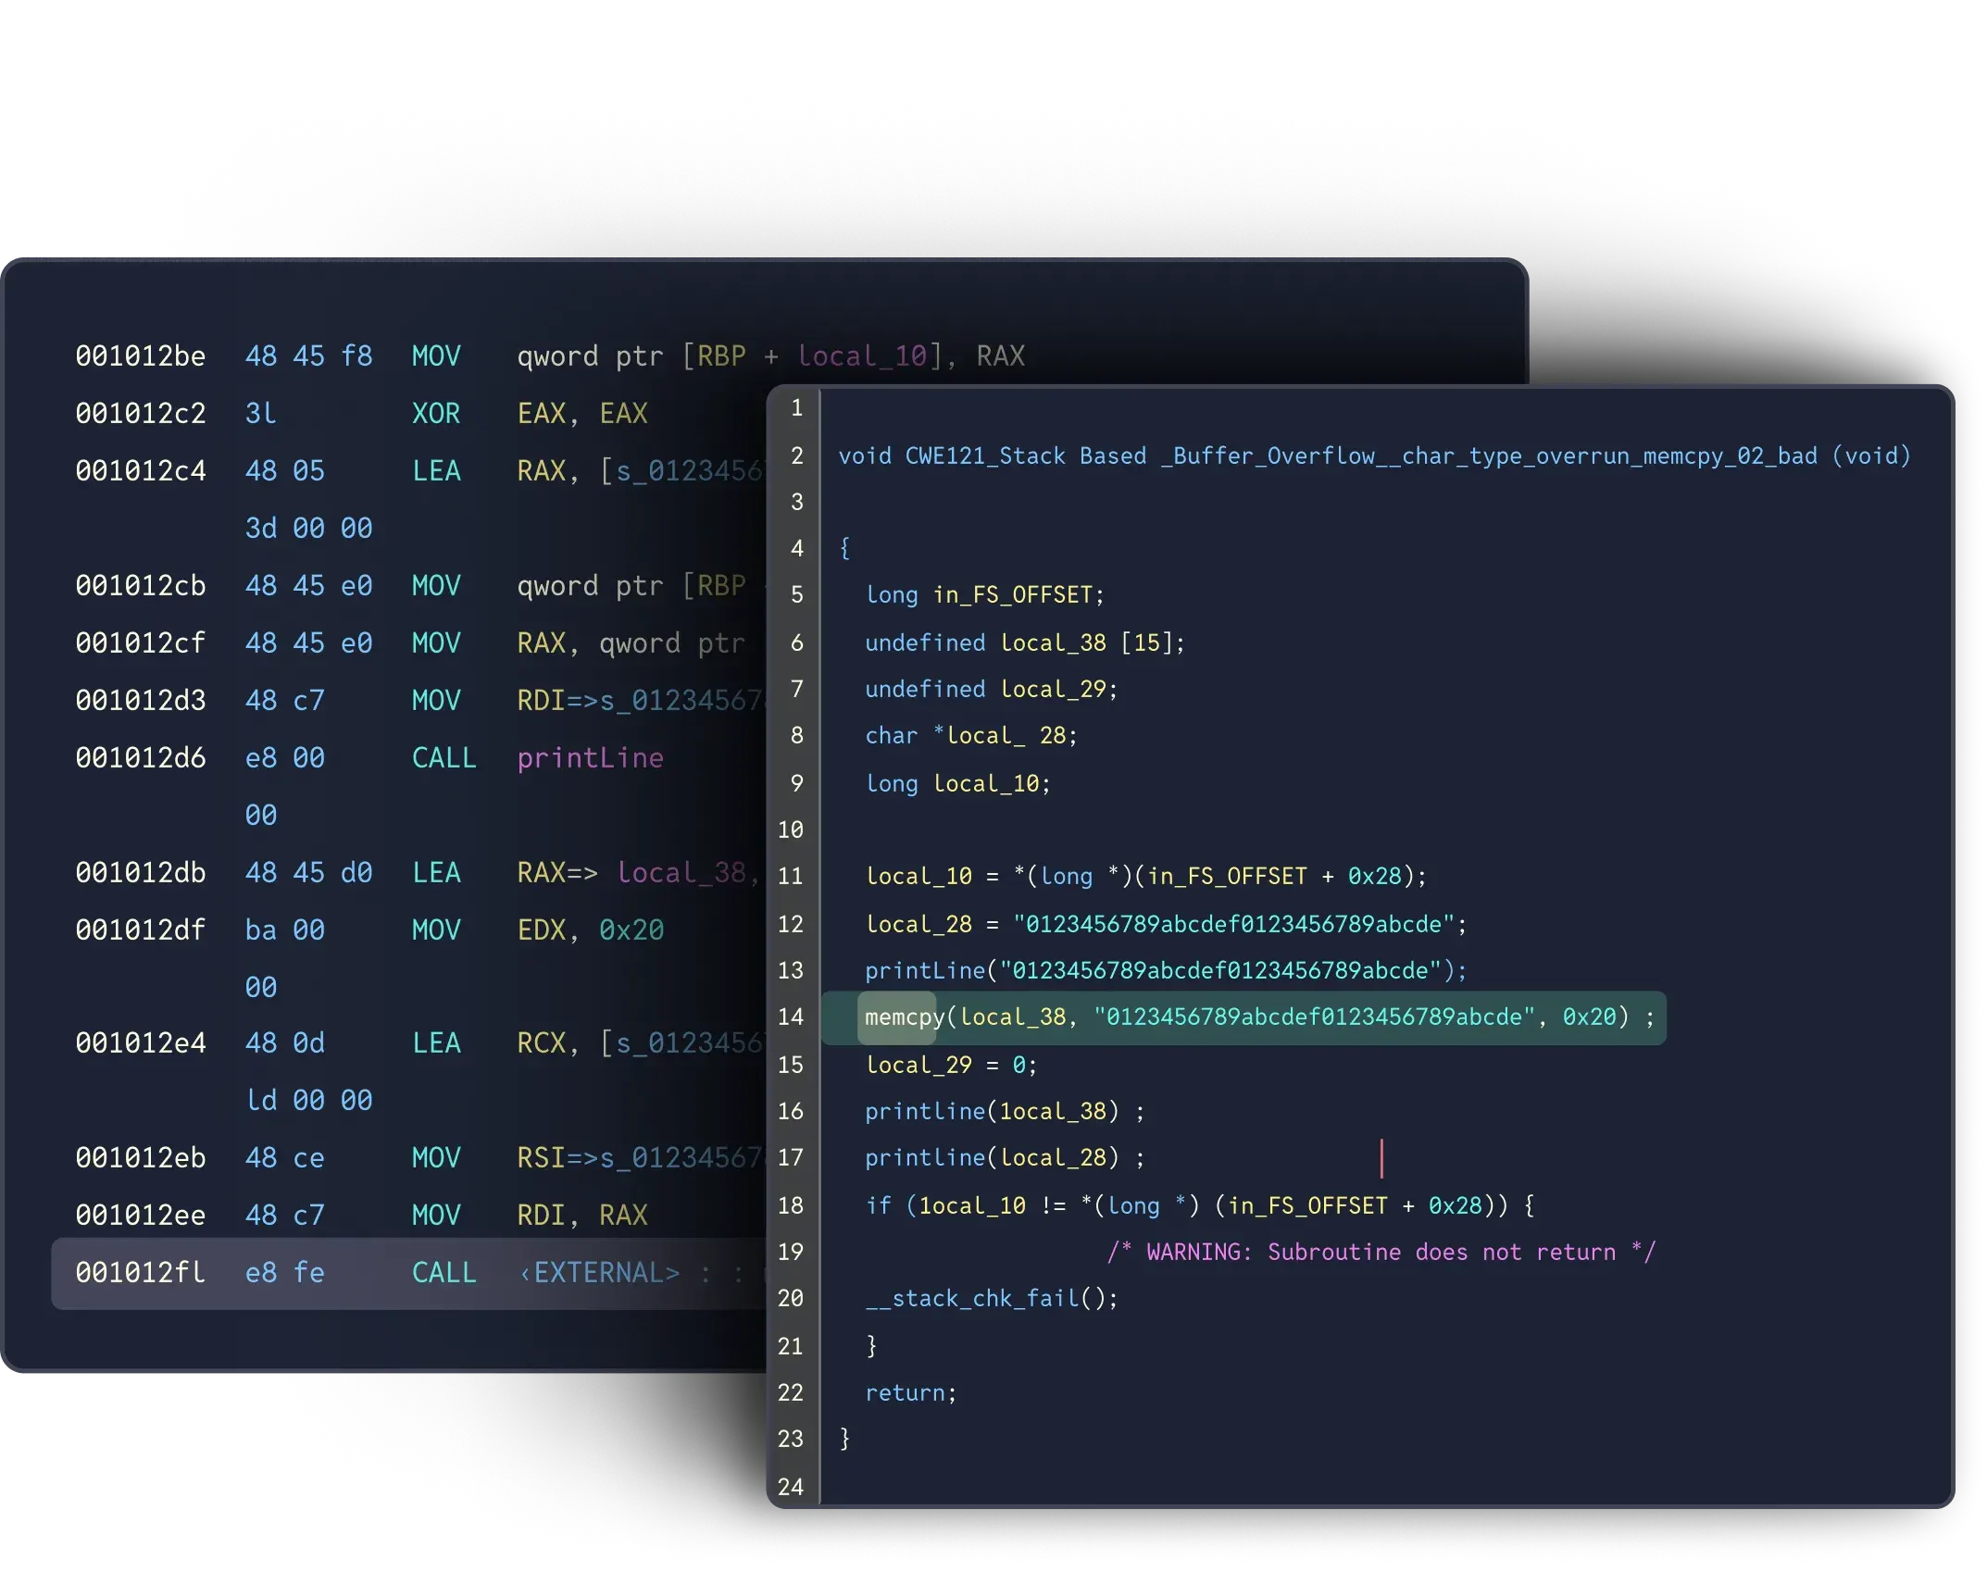Click line number 24 in the gutter
The height and width of the screenshot is (1572, 1987).
click(791, 1488)
